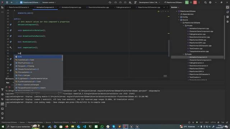Click the 'Public' breadcrumb in the status bar
This screenshot has height=129, width=230.
tap(74, 122)
